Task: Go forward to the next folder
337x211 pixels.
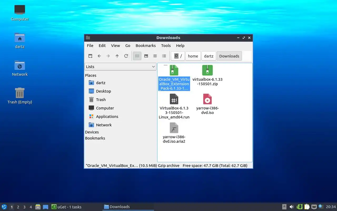Action: coord(108,56)
